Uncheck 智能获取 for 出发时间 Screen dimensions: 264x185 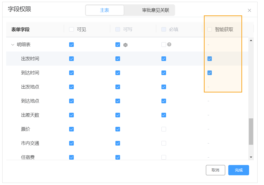tap(210, 59)
